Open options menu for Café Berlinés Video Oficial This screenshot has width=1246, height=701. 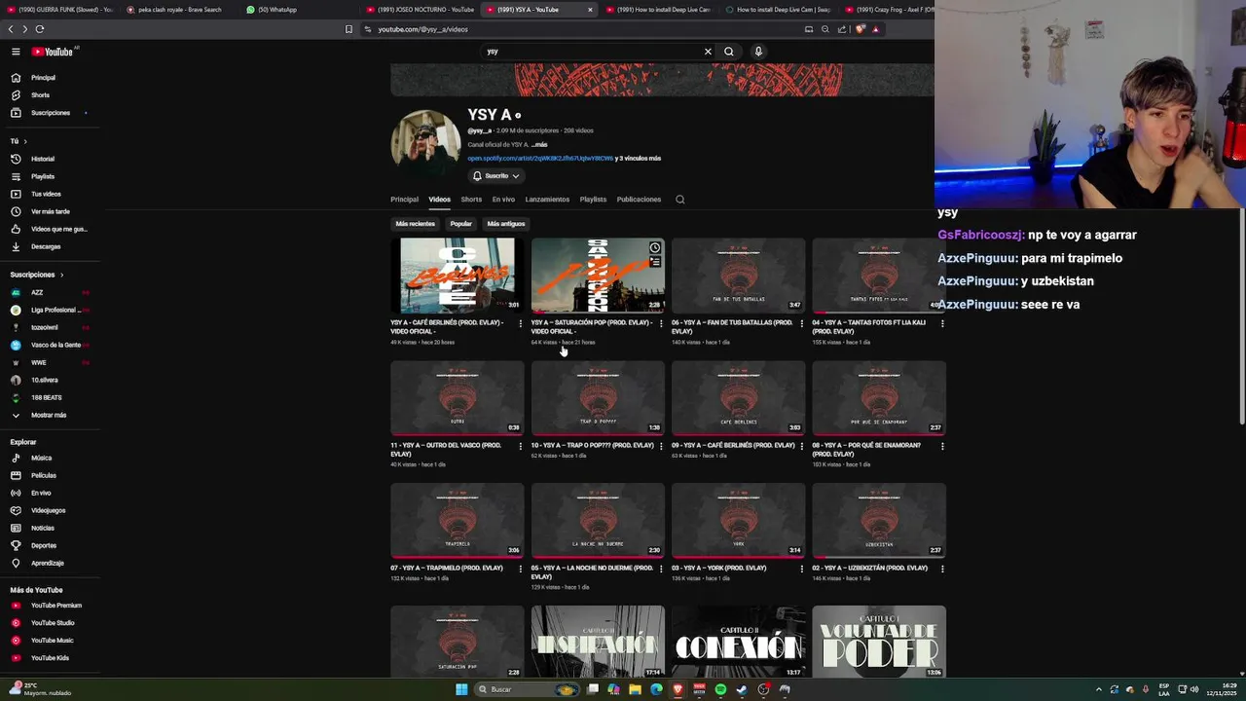520,323
